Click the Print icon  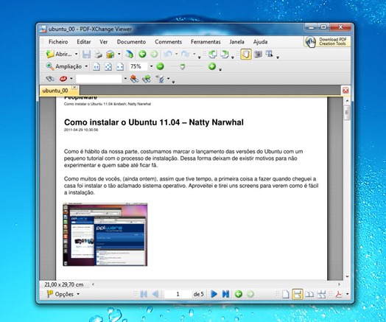[98, 55]
